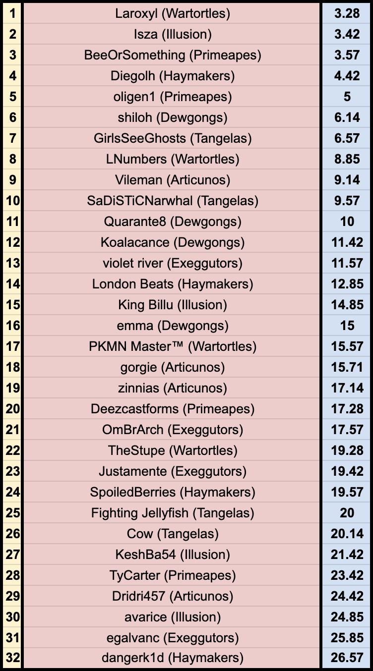Select the GirlsSeeGhosts (Tangelas) cell
Image resolution: width=373 pixels, height=671 pixels.
tap(172, 138)
